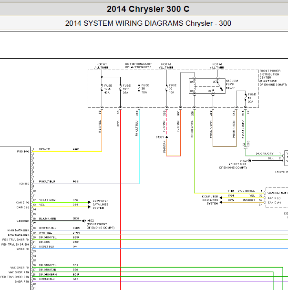Click arrowhead on pin 13 YEL wire
This screenshot has width=288, height=290.
(89, 207)
